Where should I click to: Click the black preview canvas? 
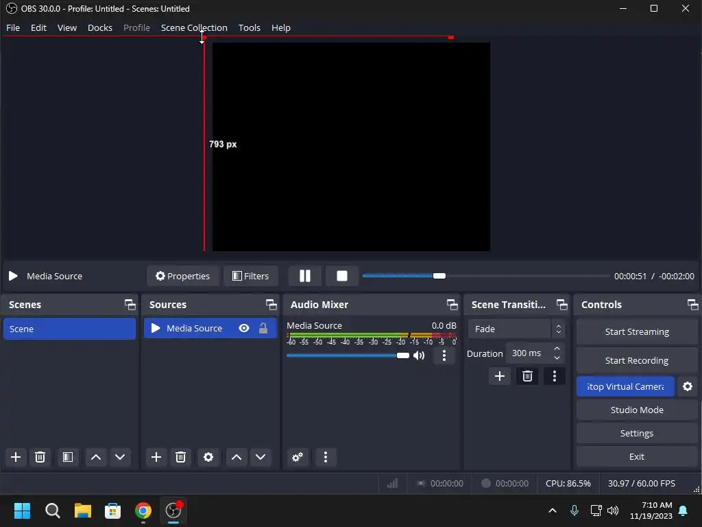click(351, 147)
